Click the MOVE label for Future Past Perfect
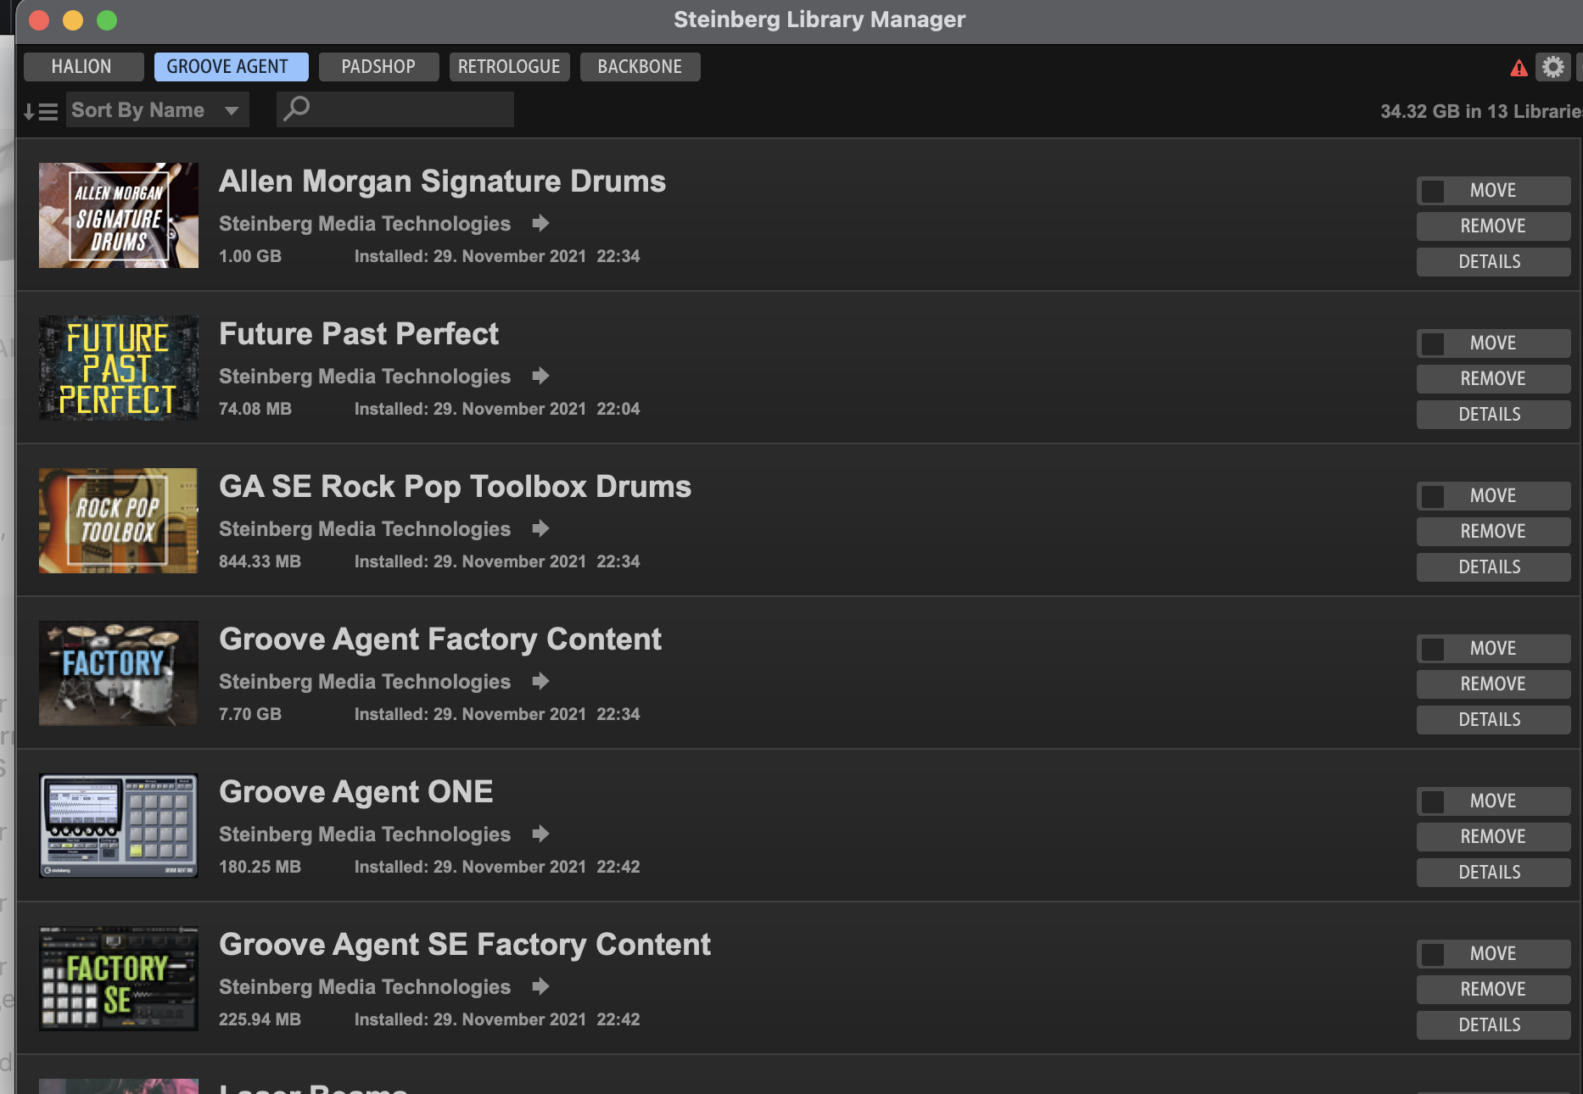1583x1094 pixels. 1493,343
